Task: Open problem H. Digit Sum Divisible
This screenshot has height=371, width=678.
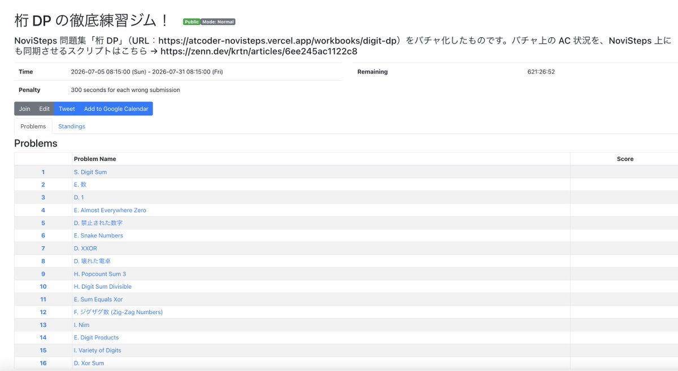Action: pos(103,286)
